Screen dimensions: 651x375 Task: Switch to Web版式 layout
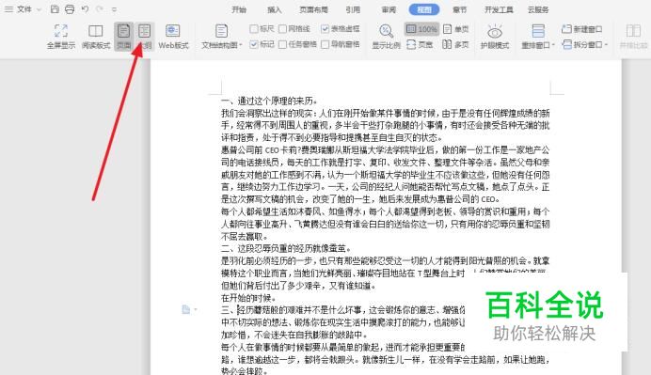(x=173, y=37)
